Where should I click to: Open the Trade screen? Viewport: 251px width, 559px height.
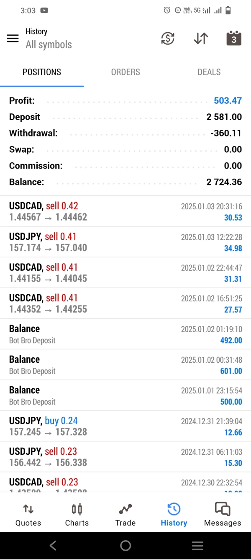125,515
